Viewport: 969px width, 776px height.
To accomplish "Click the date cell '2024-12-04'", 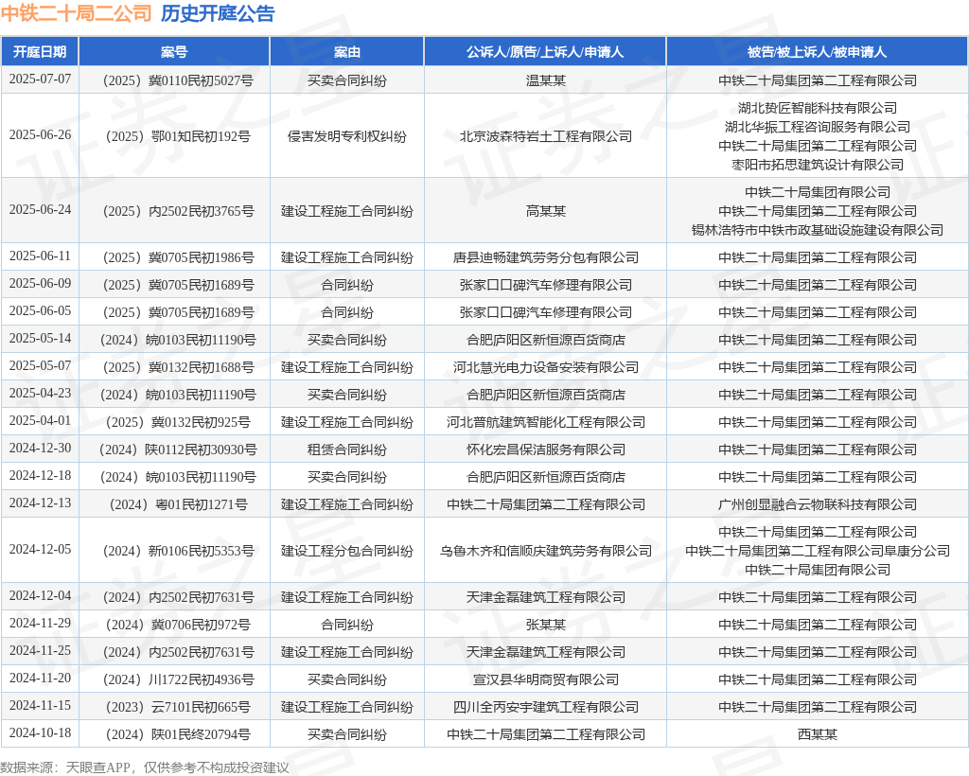I will [40, 595].
